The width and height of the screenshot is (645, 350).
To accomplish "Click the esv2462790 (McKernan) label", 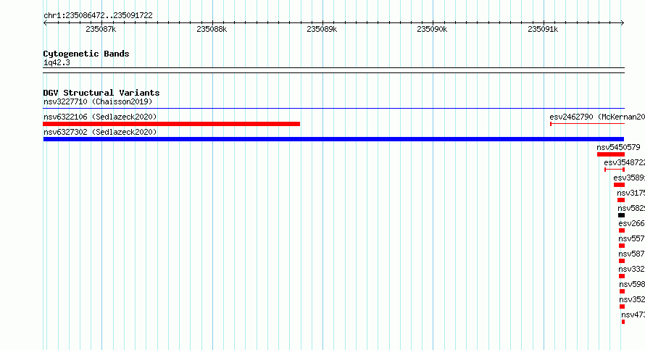I will coord(597,117).
